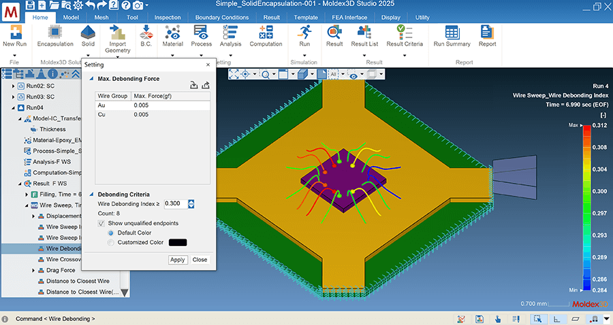Open the Utility ribbon tab
This screenshot has height=325, width=613.
pos(422,17)
